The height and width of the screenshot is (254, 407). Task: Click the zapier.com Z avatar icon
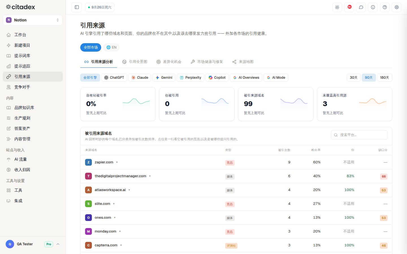pyautogui.click(x=88, y=162)
